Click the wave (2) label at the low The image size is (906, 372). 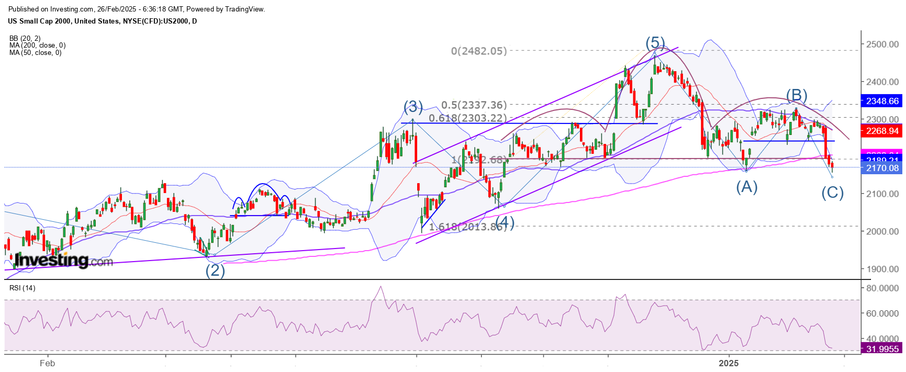click(x=215, y=270)
